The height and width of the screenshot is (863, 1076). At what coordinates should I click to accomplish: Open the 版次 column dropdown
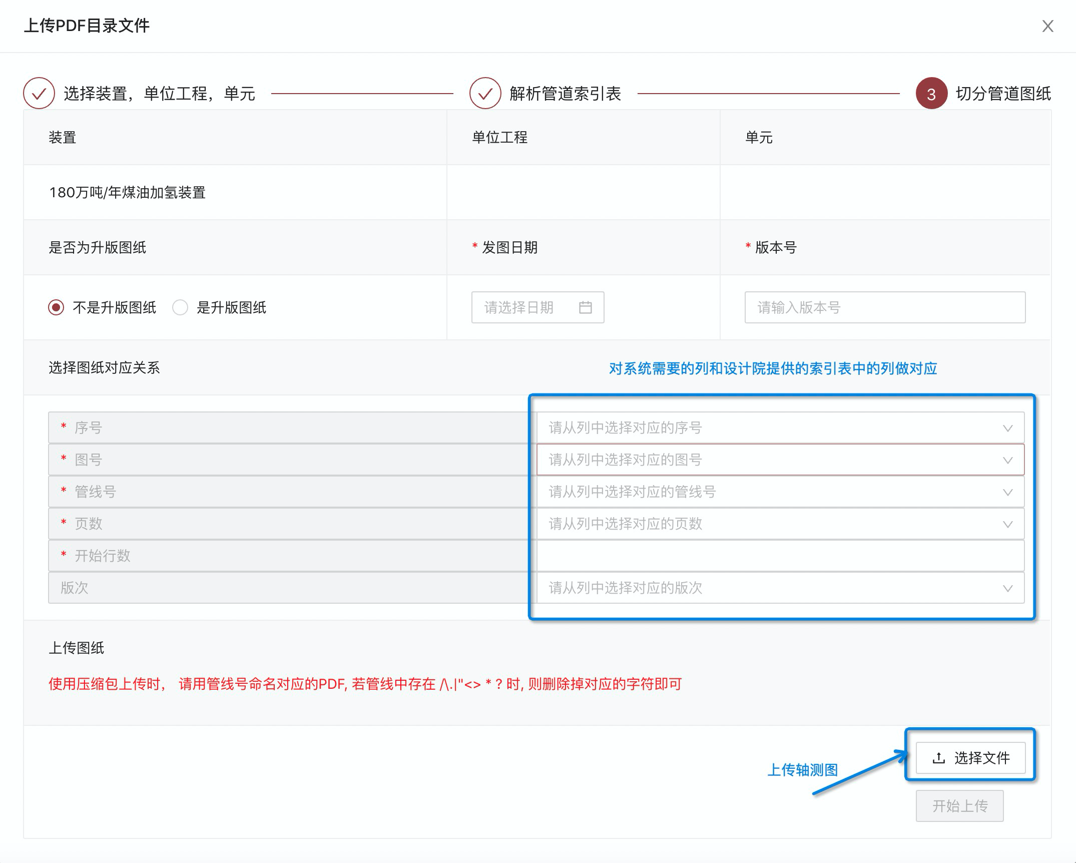point(780,588)
